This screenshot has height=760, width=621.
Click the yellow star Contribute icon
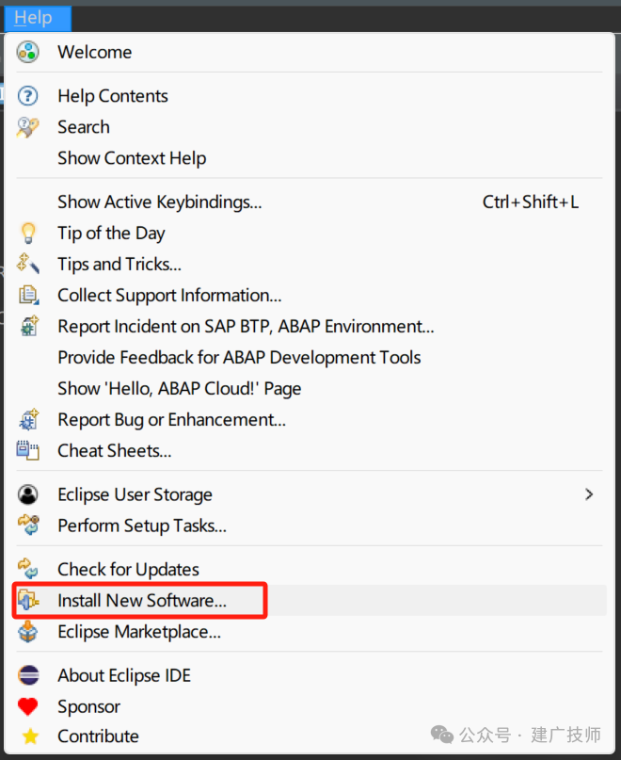[x=30, y=736]
